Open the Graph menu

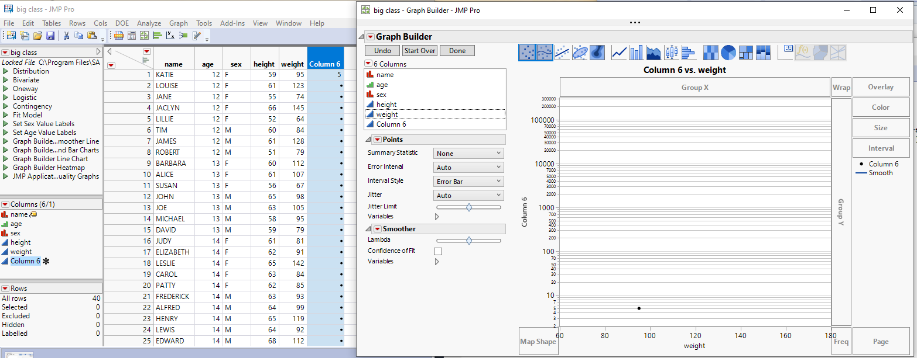coord(179,23)
